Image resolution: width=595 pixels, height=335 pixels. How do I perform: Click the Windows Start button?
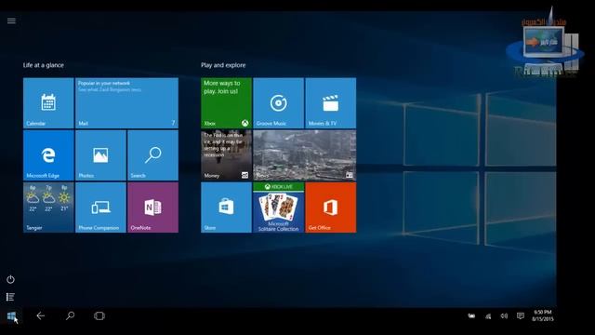coord(11,316)
